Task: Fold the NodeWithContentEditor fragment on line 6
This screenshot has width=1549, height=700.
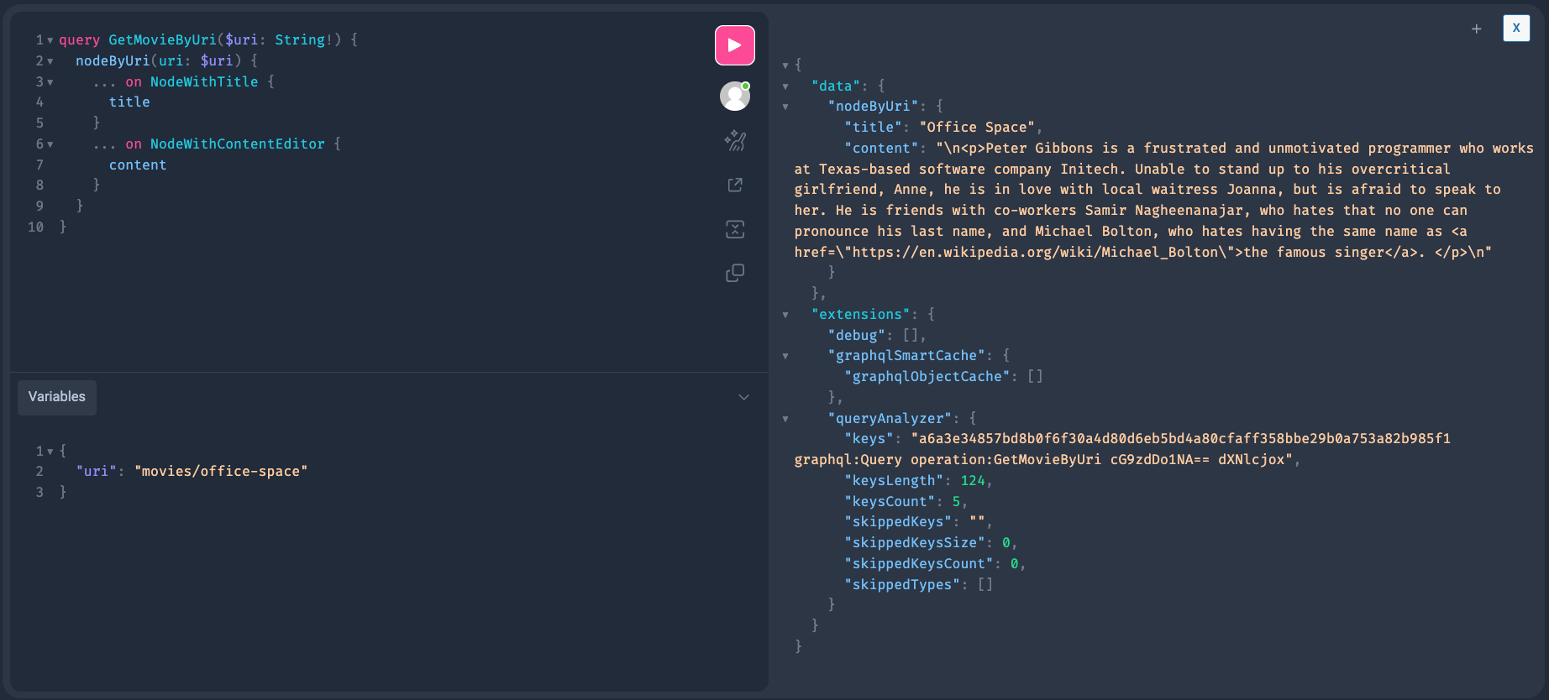Action: coord(50,144)
